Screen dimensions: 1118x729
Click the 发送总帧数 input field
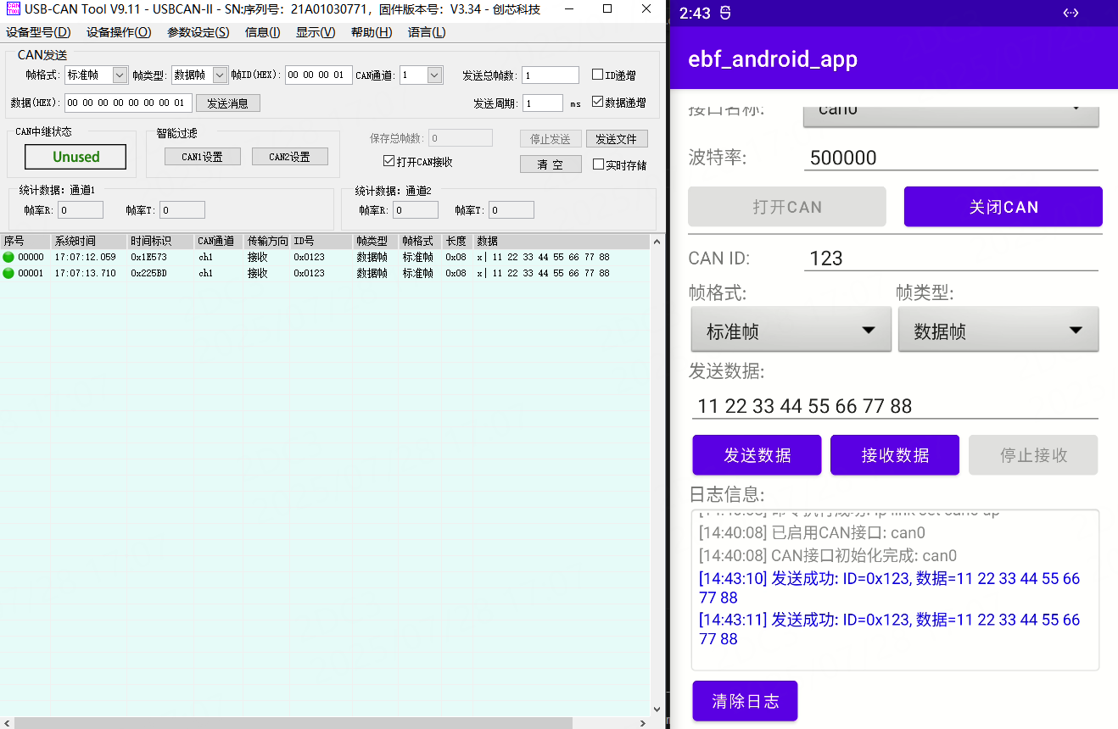[551, 75]
